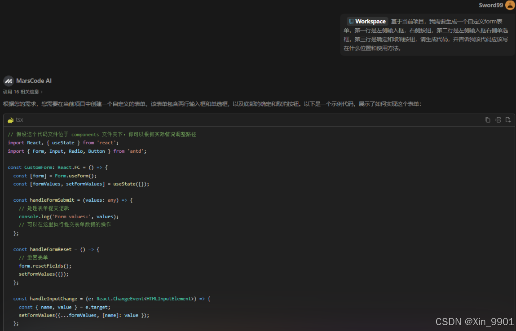Copy the tsx code block

point(488,120)
